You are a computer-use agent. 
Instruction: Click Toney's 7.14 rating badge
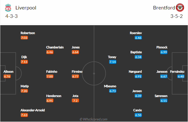click(112, 62)
